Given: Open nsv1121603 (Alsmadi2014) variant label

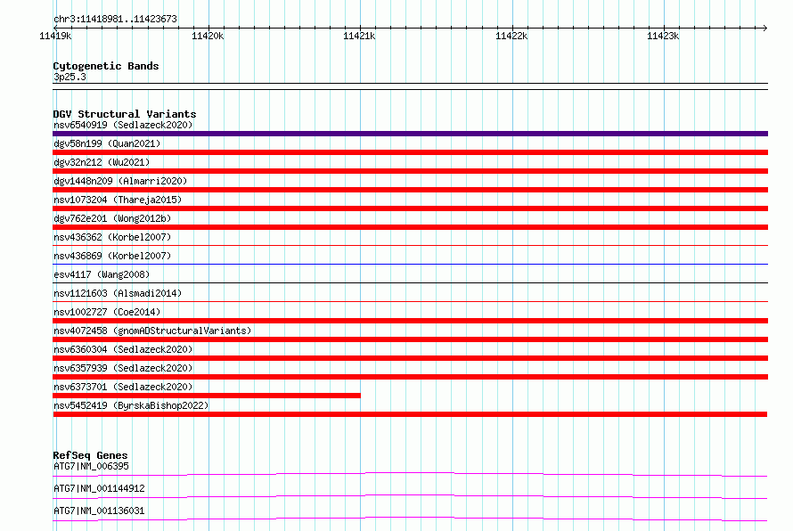Looking at the screenshot, I should click(118, 293).
